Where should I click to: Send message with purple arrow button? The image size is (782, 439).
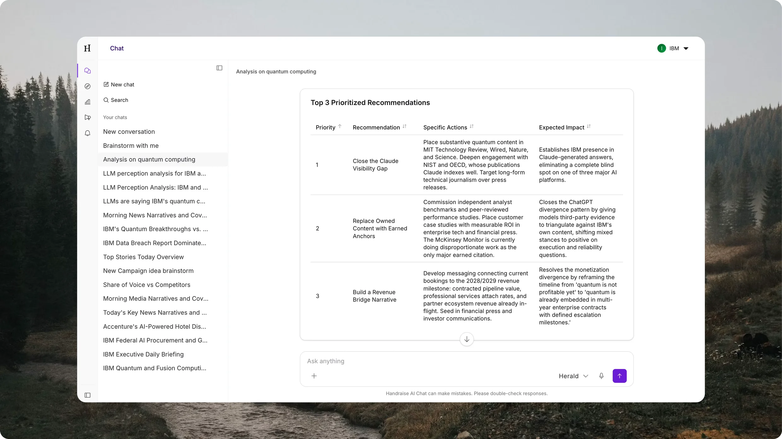(620, 376)
